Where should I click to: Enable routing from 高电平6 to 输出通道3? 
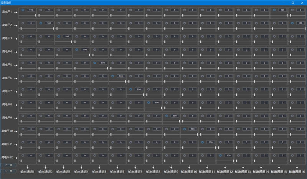59,76
